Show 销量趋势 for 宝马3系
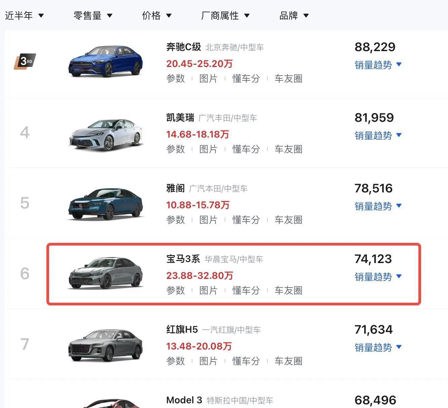This screenshot has width=448, height=408. (378, 276)
